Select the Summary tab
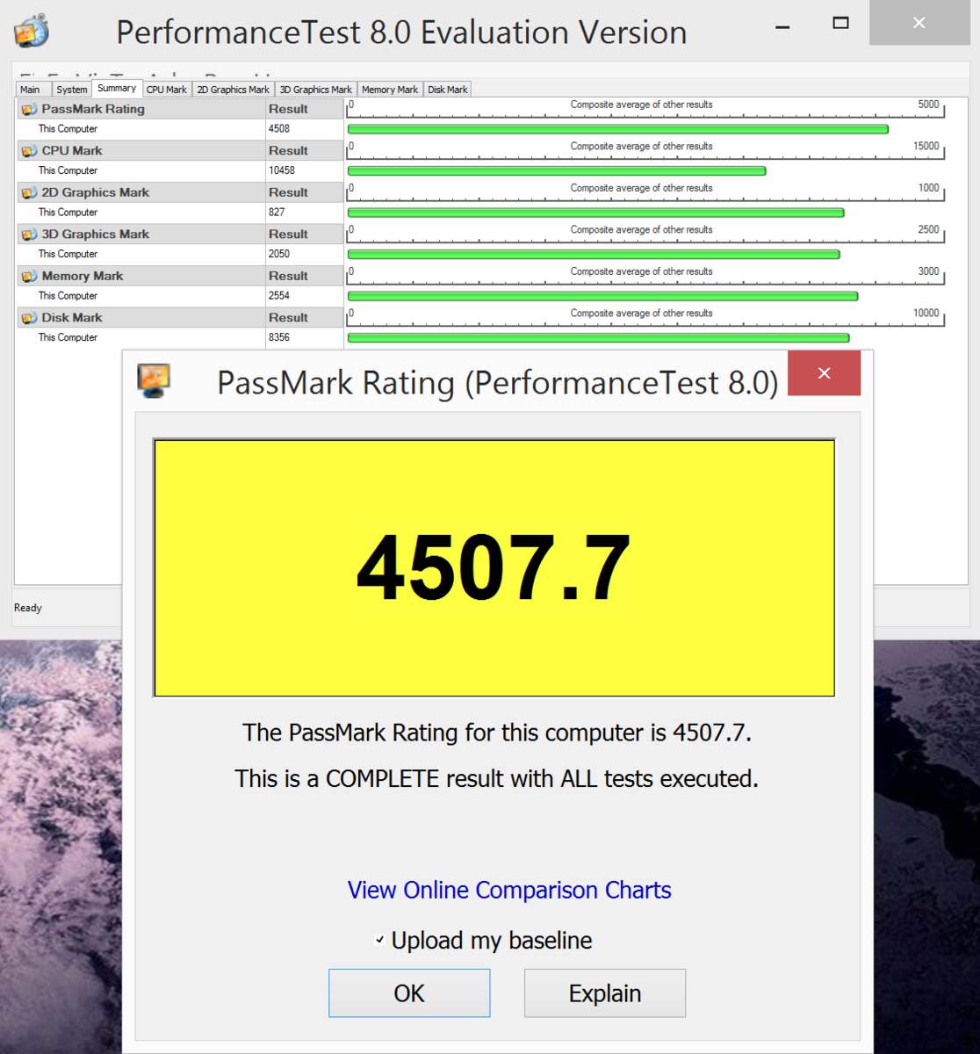The image size is (980, 1054). click(117, 88)
